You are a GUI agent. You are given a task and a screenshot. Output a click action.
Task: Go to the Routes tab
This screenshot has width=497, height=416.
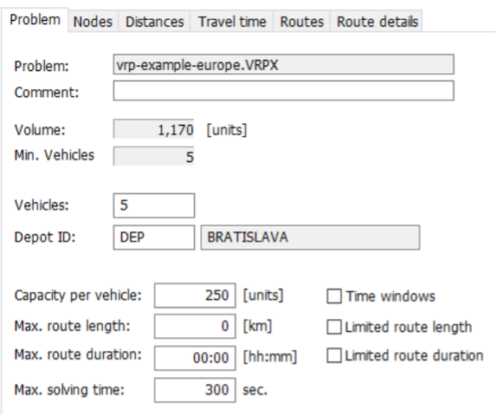[x=301, y=22]
